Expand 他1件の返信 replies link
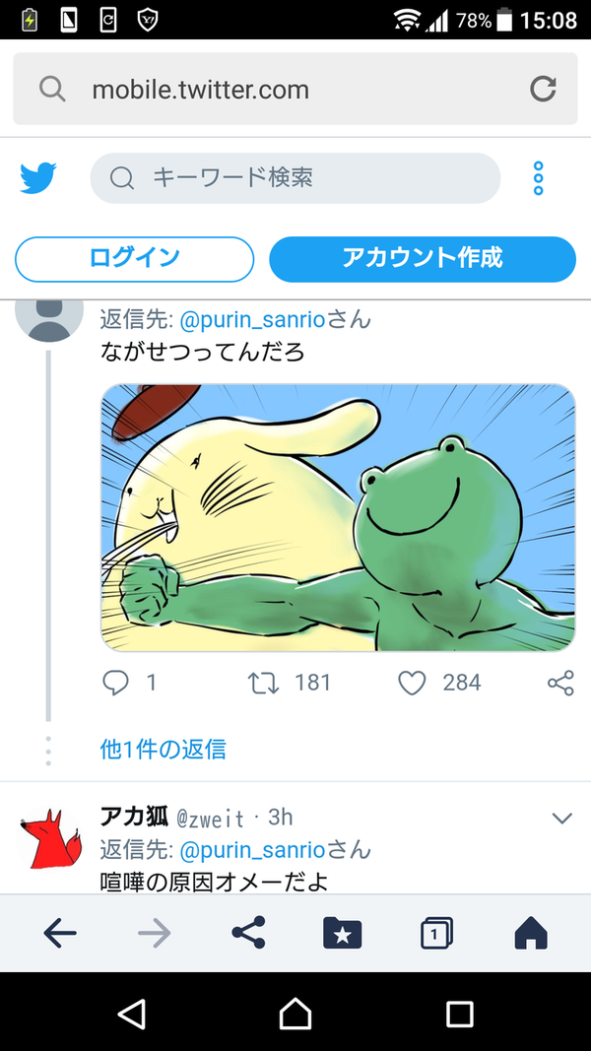Screen dimensions: 591x1051 pyautogui.click(x=163, y=749)
